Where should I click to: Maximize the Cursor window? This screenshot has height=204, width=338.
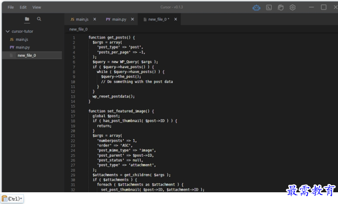click(x=323, y=8)
